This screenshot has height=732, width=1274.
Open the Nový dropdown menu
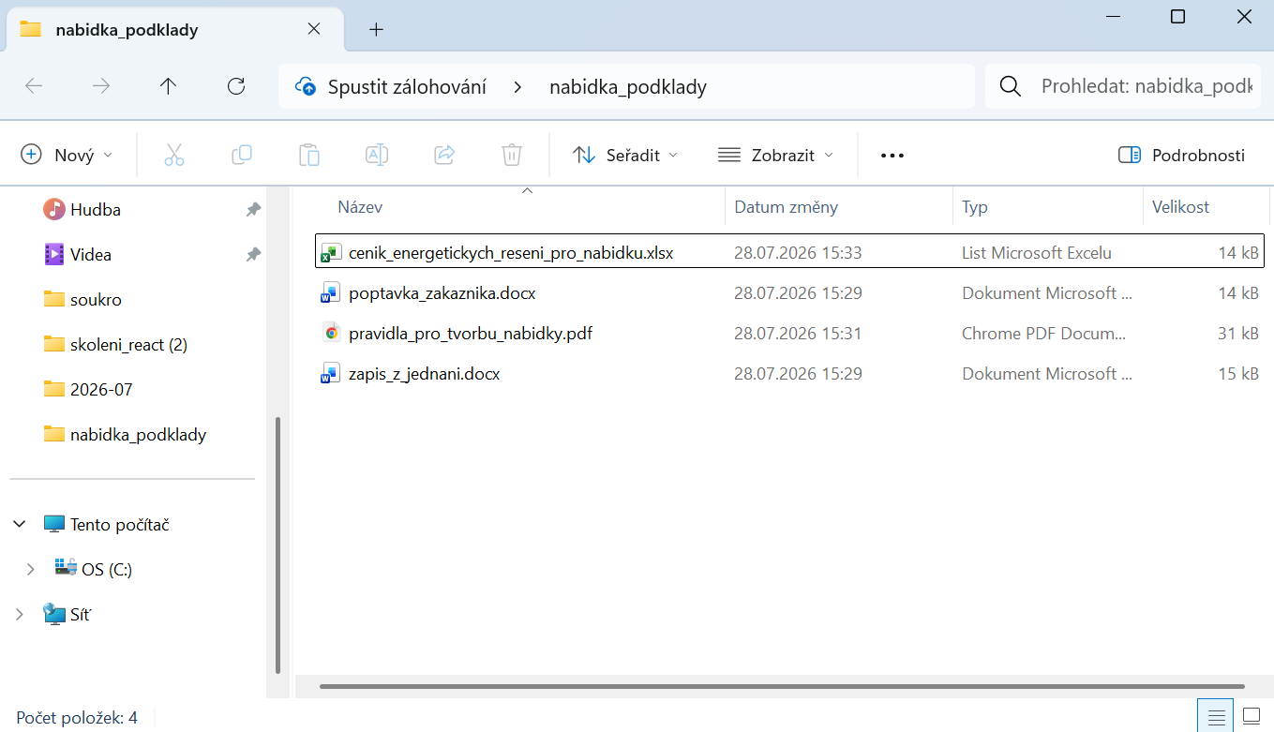(x=67, y=156)
